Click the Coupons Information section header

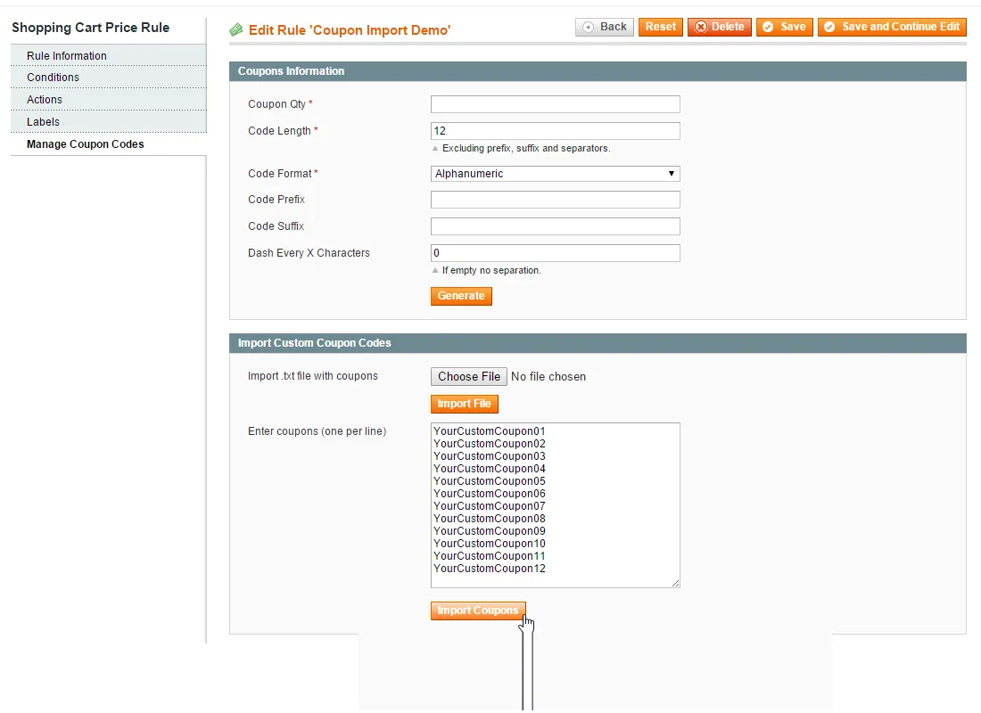coord(598,71)
